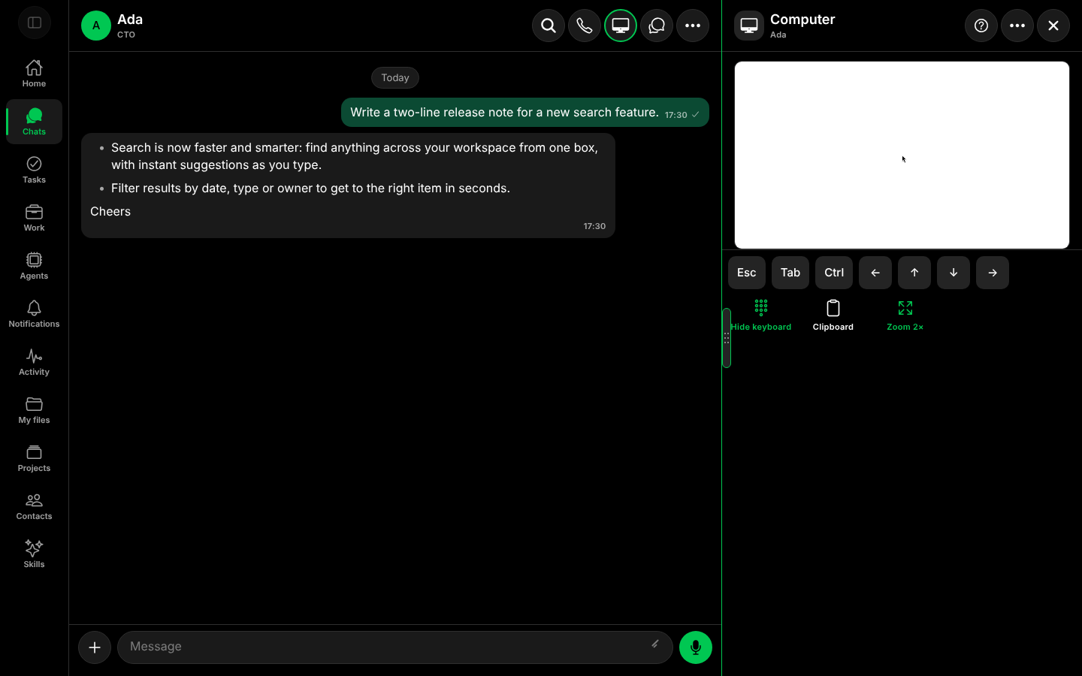Viewport: 1082px width, 676px height.
Task: Toggle the Ctrl modifier key
Action: (834, 273)
